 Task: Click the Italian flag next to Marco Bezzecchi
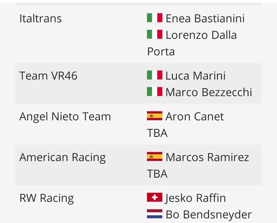(x=155, y=92)
